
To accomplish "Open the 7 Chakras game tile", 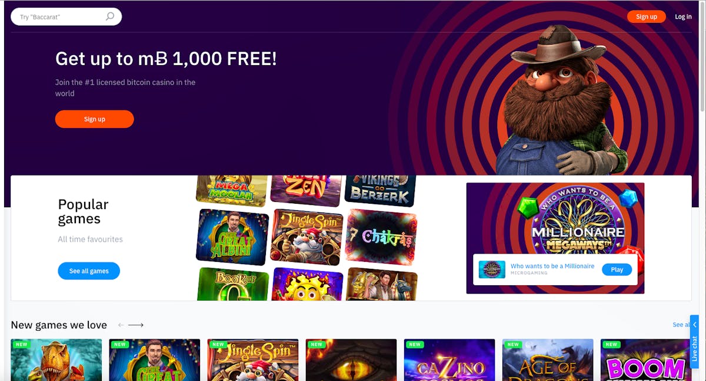I will [381, 237].
